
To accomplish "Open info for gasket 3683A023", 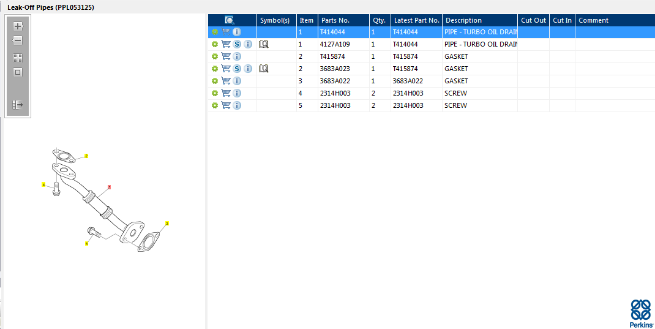I will coord(248,69).
